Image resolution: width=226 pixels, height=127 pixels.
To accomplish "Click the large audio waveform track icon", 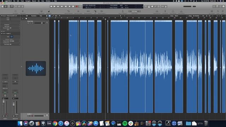I will [36, 68].
